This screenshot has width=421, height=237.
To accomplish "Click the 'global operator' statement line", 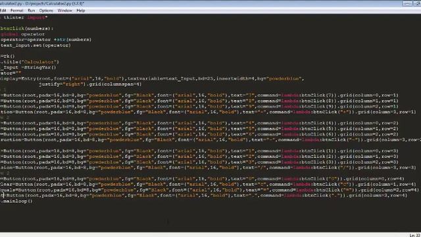I will click(22, 34).
